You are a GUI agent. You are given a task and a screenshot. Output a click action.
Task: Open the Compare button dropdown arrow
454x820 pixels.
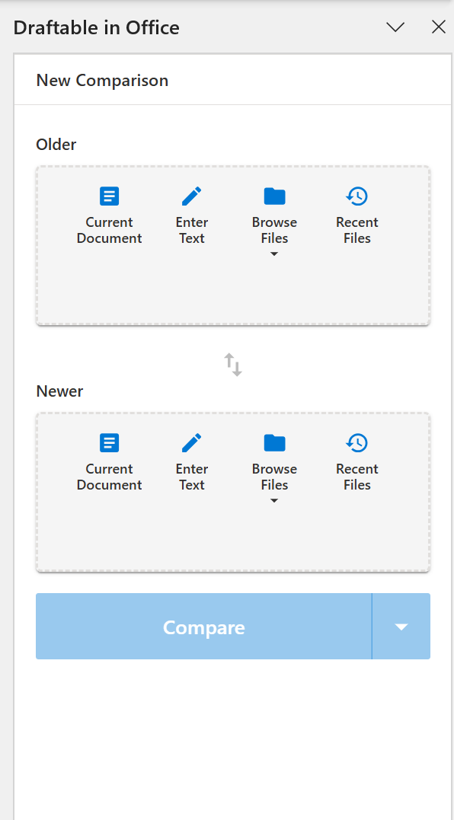click(x=401, y=627)
